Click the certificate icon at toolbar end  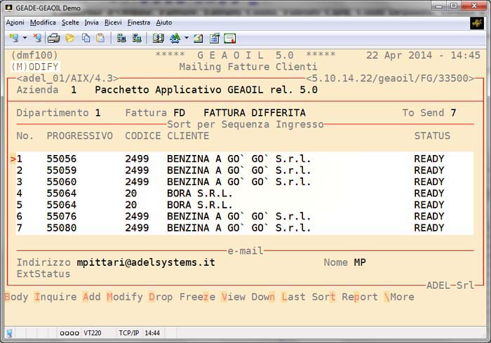(229, 38)
